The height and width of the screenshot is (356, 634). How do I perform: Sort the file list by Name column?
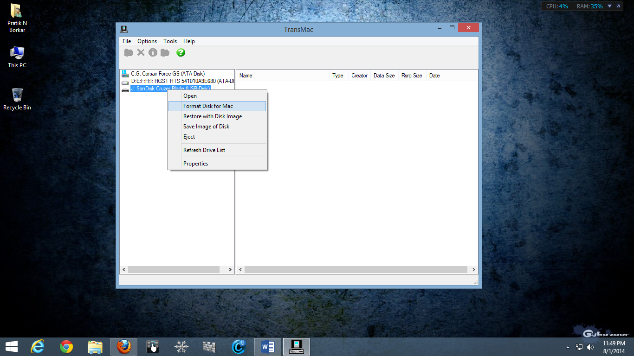[283, 76]
